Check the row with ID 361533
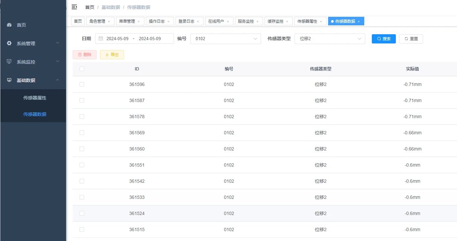This screenshot has height=241, width=457. [x=82, y=197]
